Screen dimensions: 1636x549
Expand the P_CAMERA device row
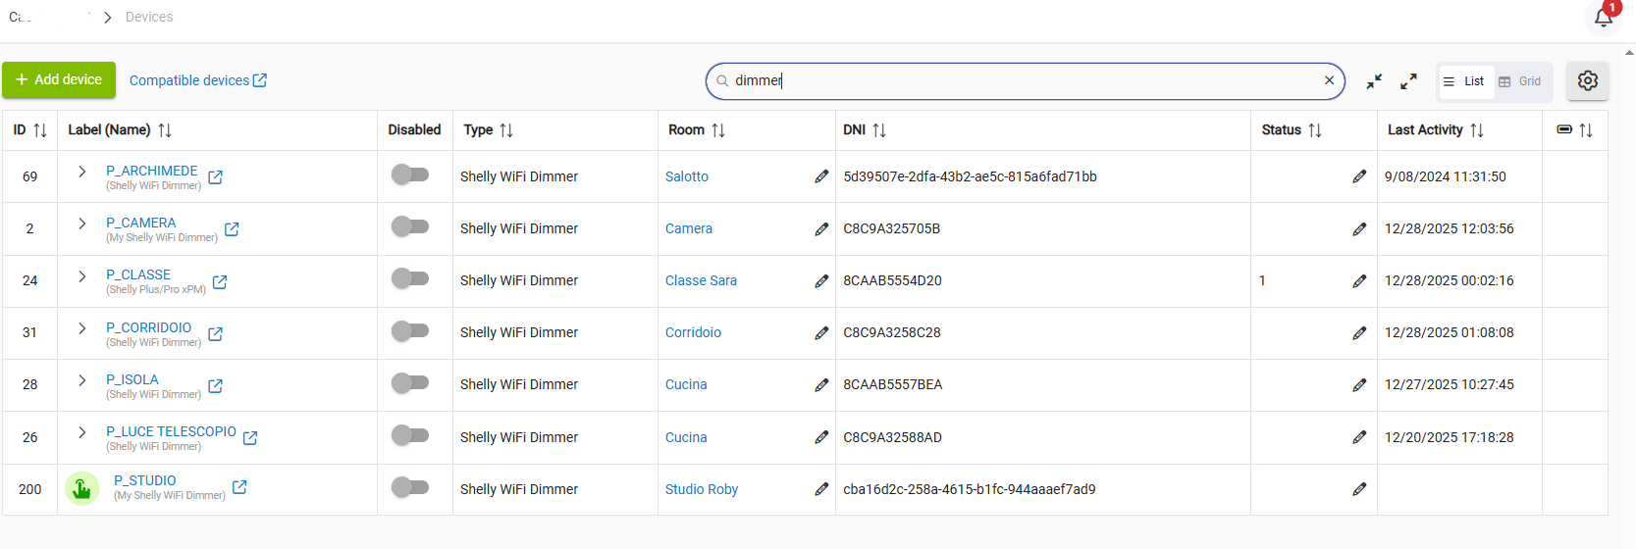[82, 224]
